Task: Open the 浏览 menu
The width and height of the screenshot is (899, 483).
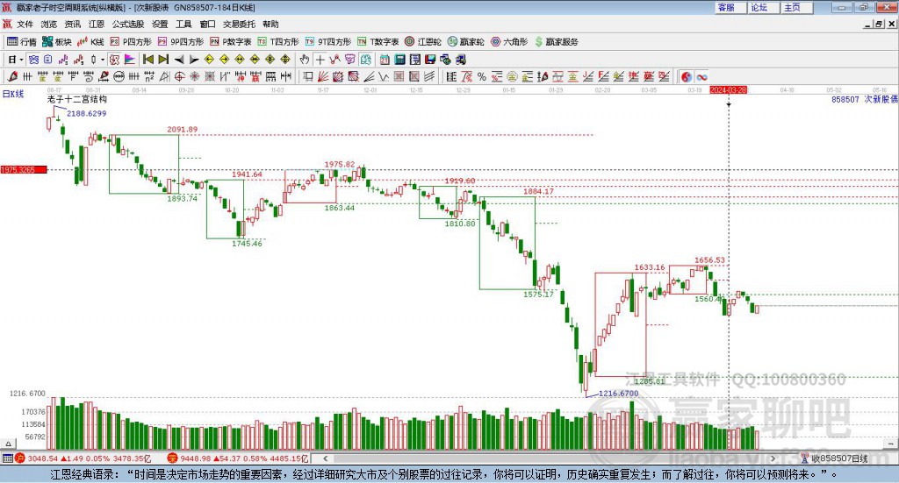Action: click(49, 24)
